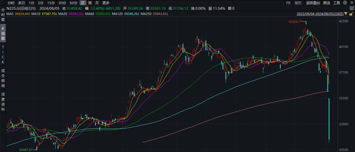Open the 深度资料 side tab
The image size is (355, 152).
pyautogui.click(x=3, y=102)
